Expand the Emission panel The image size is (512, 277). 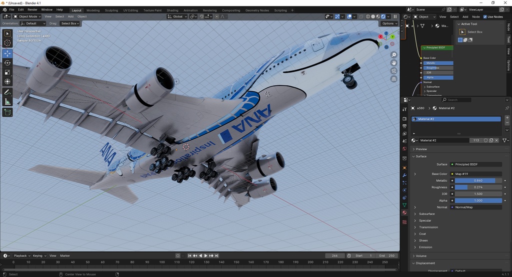click(425, 247)
